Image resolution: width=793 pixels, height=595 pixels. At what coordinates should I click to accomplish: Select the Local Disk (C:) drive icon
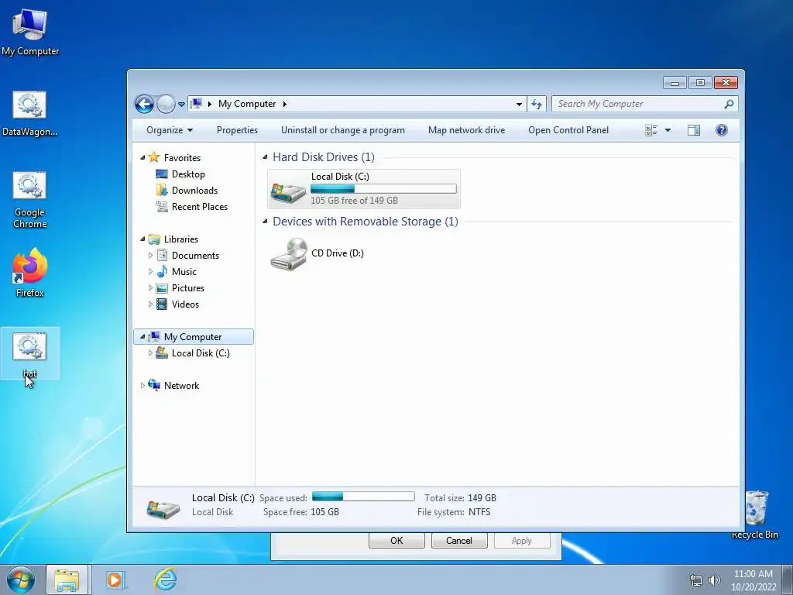pyautogui.click(x=288, y=192)
